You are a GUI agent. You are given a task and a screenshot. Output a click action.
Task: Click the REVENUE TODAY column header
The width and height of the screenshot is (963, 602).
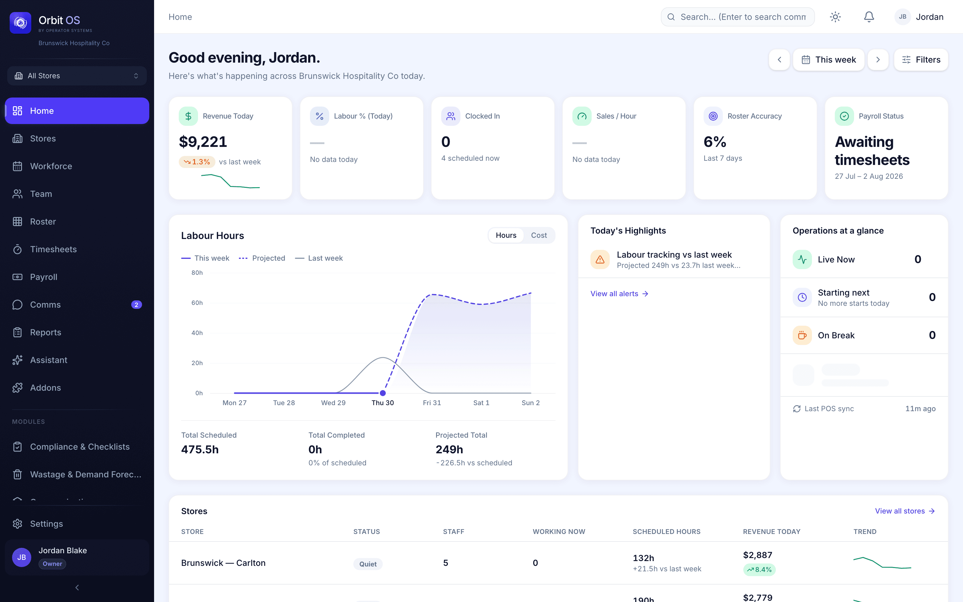(x=772, y=532)
